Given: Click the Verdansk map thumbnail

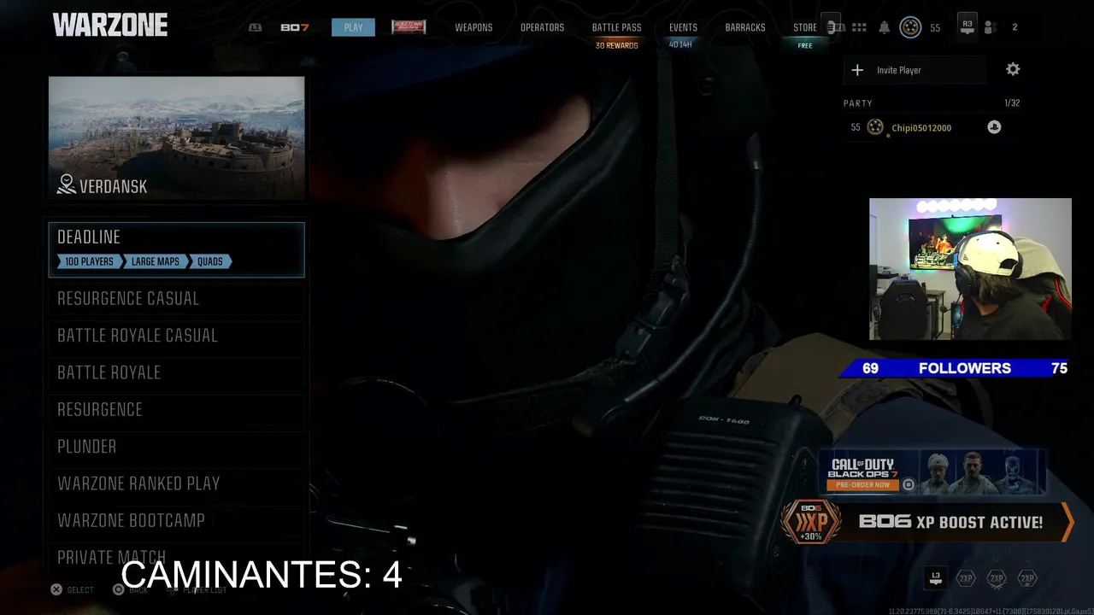Looking at the screenshot, I should (176, 138).
